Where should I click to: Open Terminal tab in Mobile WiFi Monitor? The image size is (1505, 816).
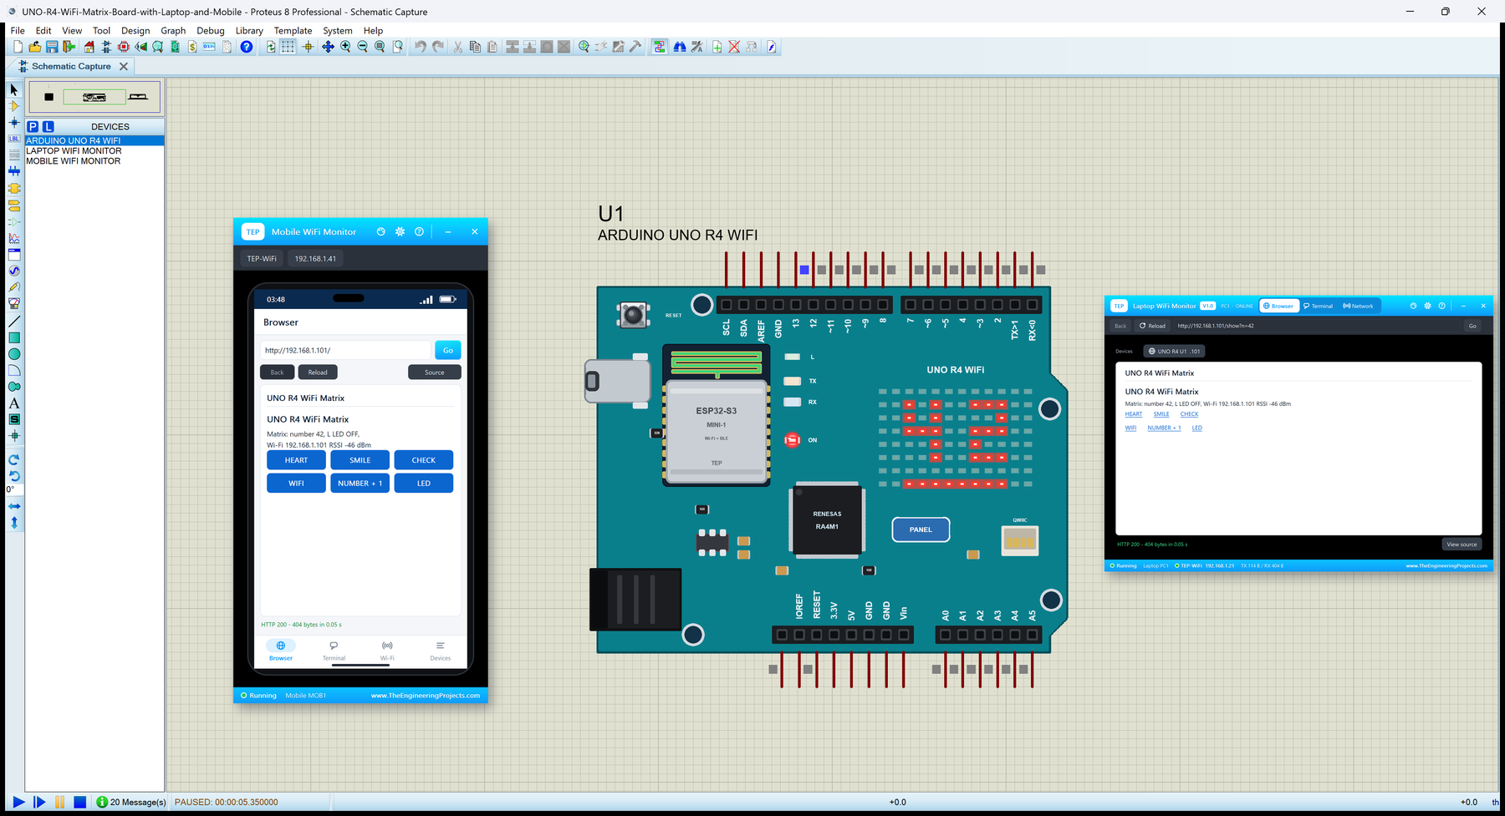[334, 651]
